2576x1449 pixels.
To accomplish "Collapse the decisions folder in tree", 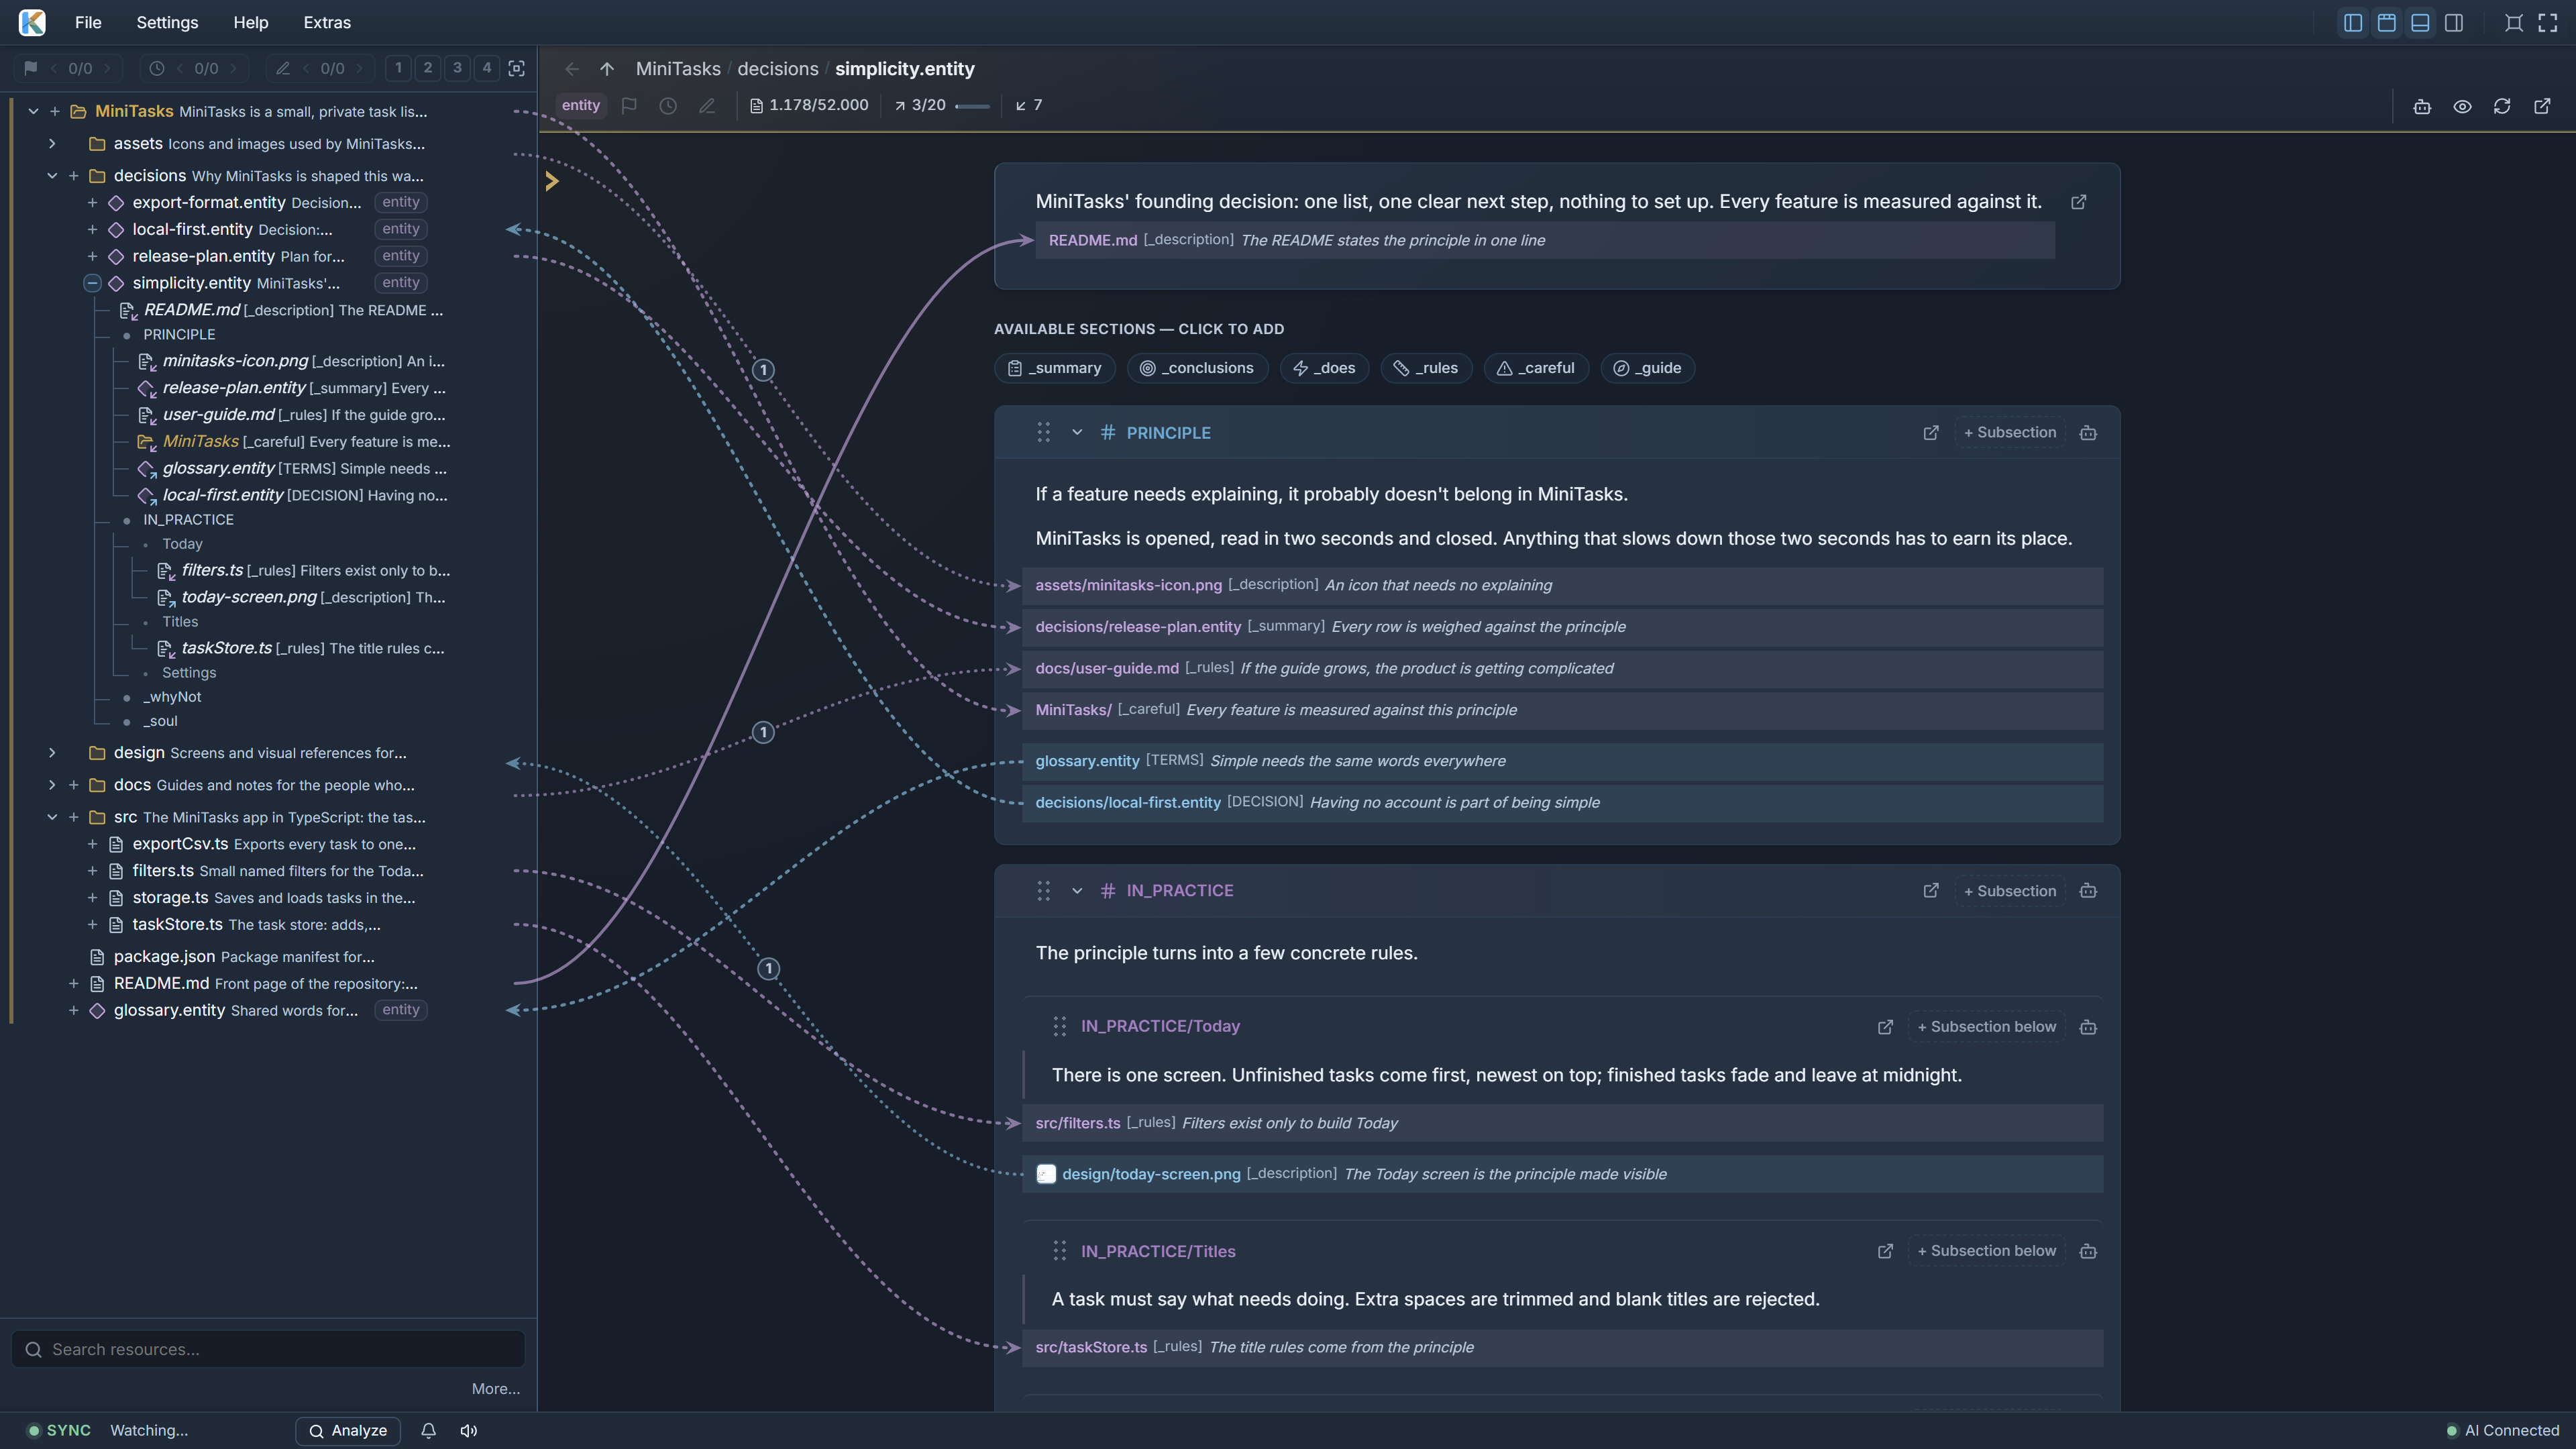I will point(52,176).
